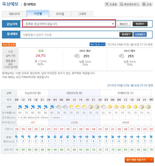Click the 동네예보 heading next to 육상예보
Image resolution: width=155 pixels, height=166 pixels.
pos(30,4)
